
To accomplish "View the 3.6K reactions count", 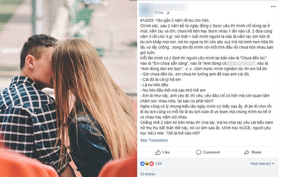I will point(159,164).
